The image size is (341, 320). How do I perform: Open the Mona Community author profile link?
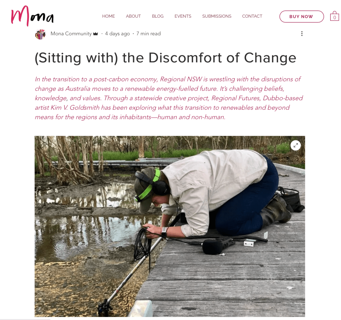pyautogui.click(x=71, y=34)
